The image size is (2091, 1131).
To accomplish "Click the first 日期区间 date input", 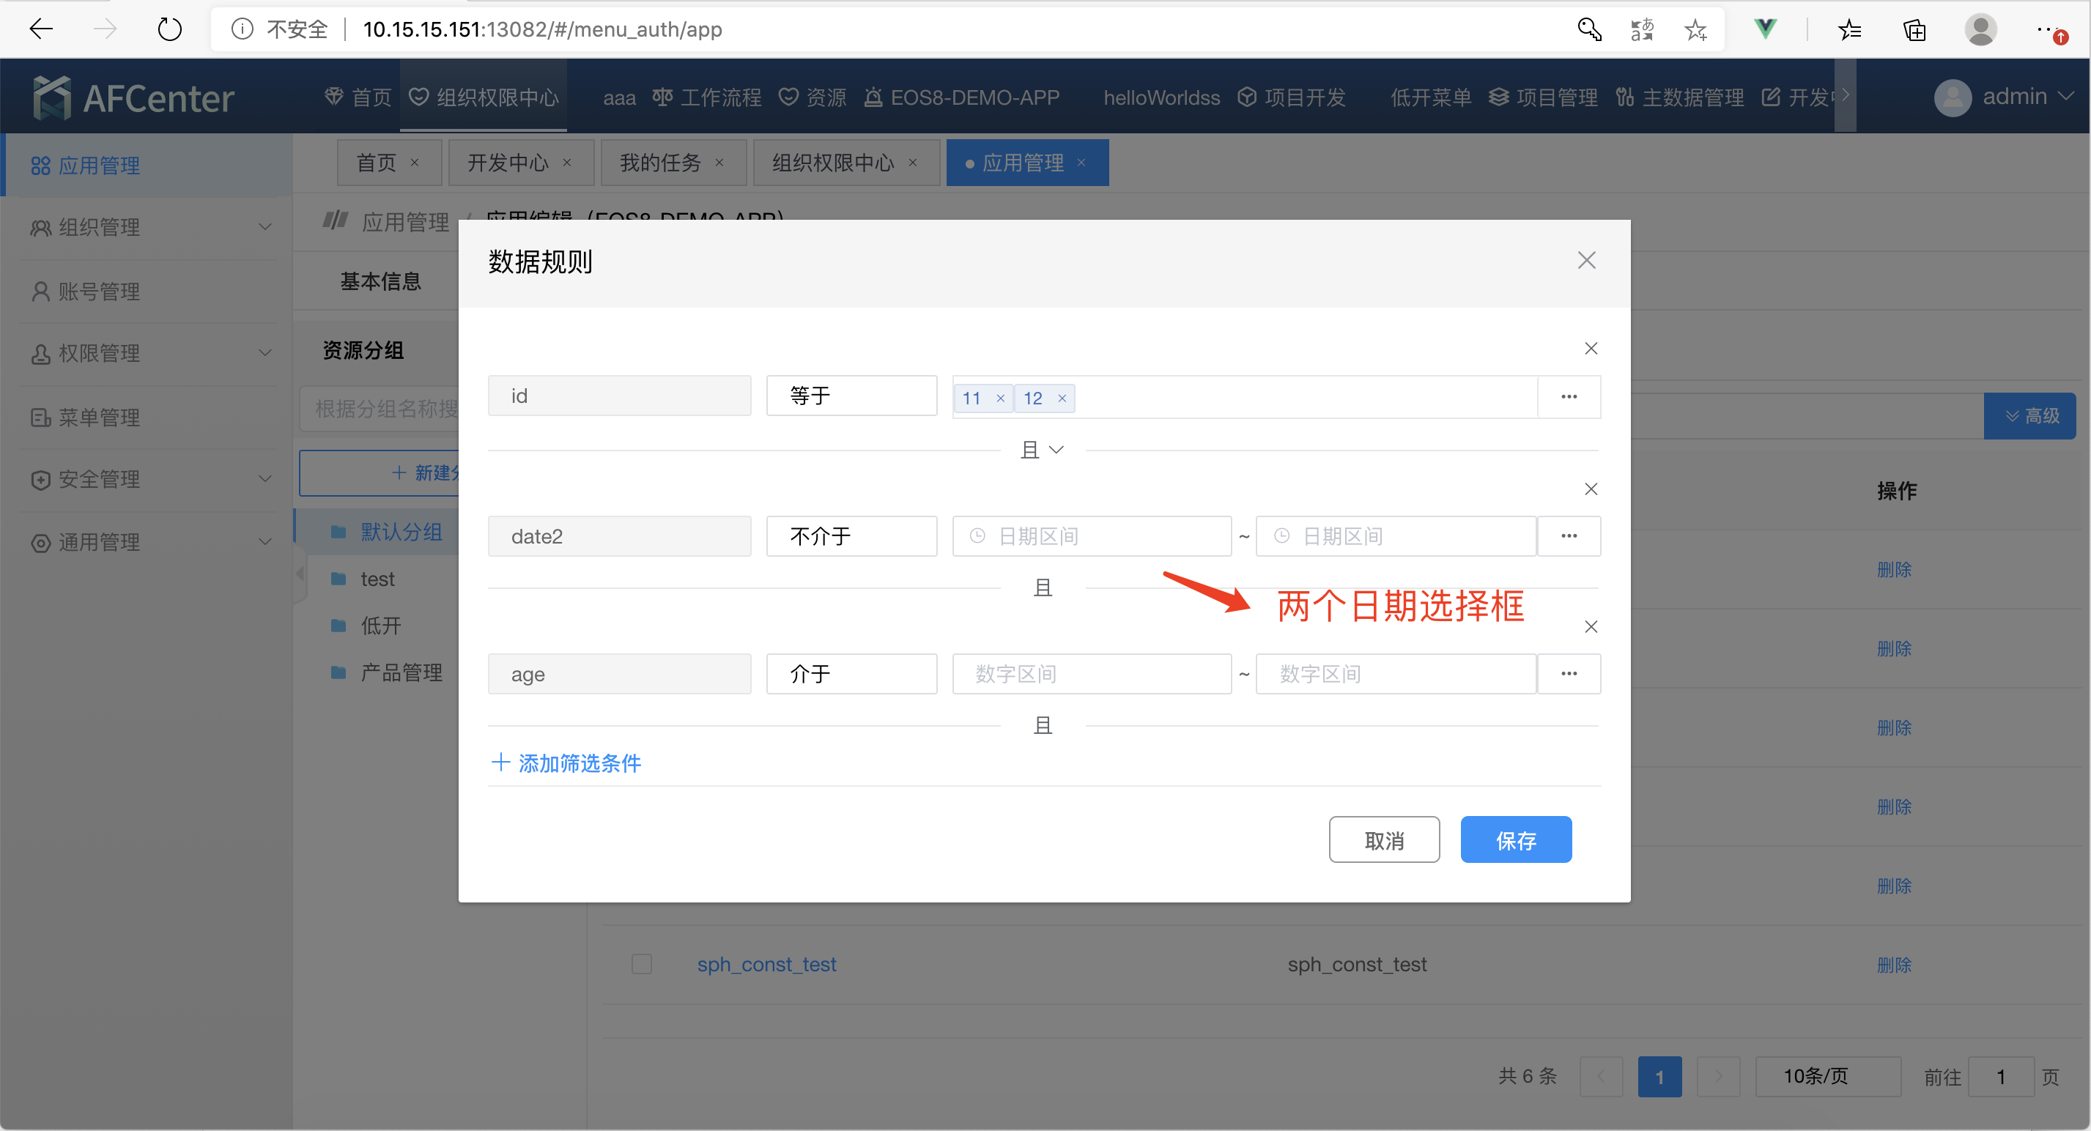I will 1091,536.
